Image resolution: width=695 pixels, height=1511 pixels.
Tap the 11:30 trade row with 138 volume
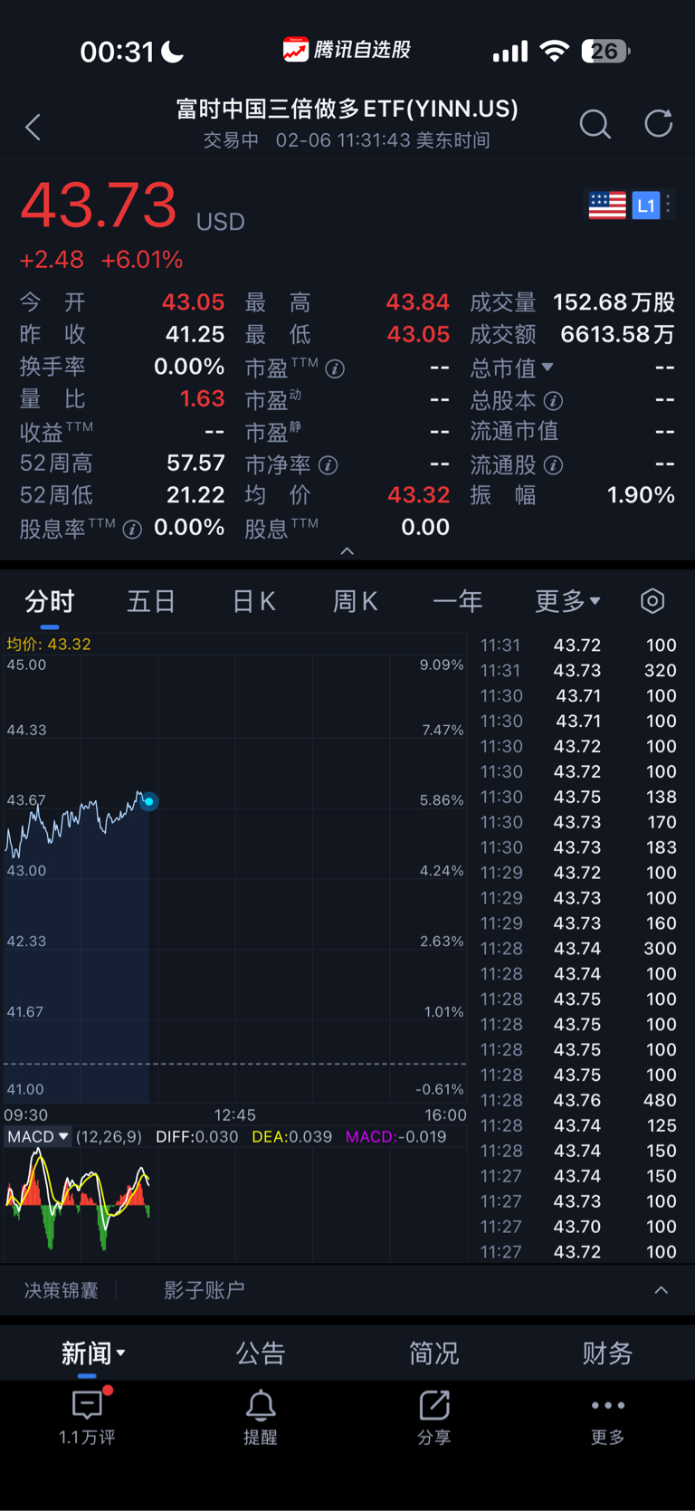tap(578, 797)
